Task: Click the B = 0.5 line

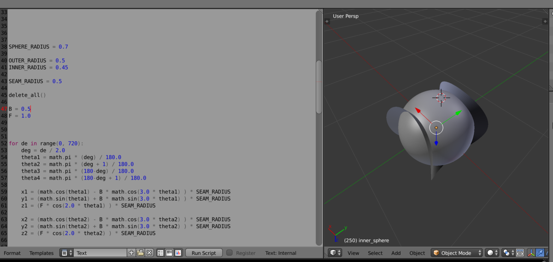Action: click(19, 109)
